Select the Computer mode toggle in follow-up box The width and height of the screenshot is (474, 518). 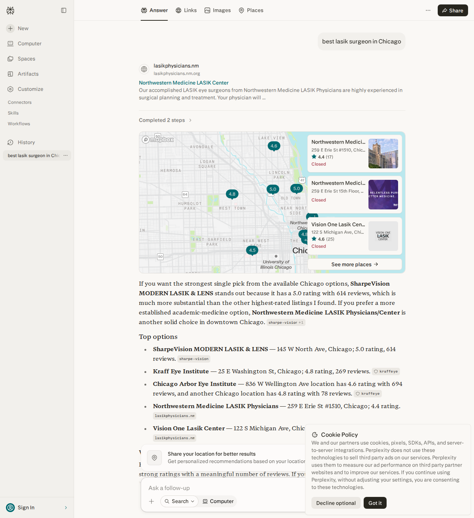[218, 501]
